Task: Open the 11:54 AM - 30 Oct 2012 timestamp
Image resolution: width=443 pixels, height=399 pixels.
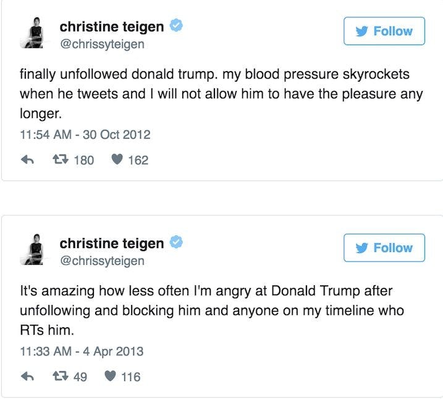Action: coord(85,135)
